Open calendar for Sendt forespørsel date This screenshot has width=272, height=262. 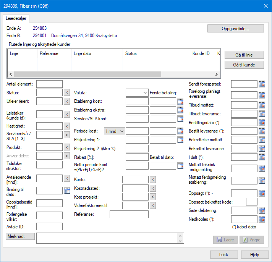click(262, 84)
